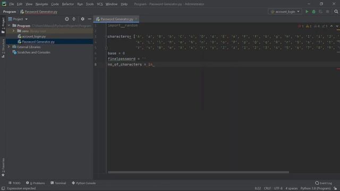Image resolution: width=340 pixels, height=191 pixels.
Task: Open the Code menu
Action: point(55,4)
